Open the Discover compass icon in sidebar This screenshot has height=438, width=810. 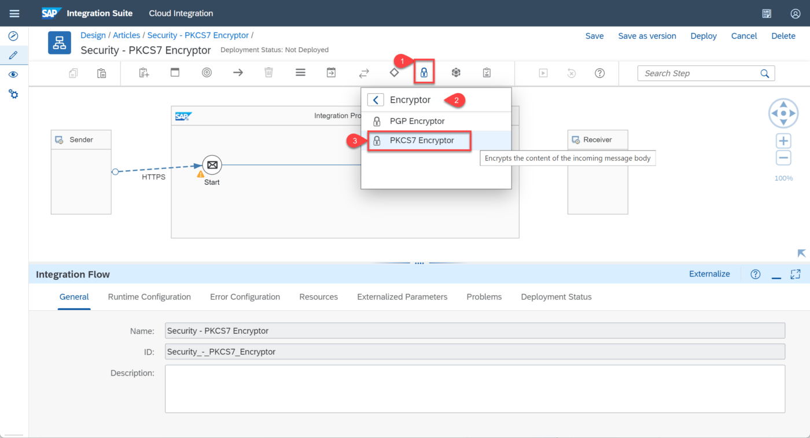pyautogui.click(x=13, y=36)
